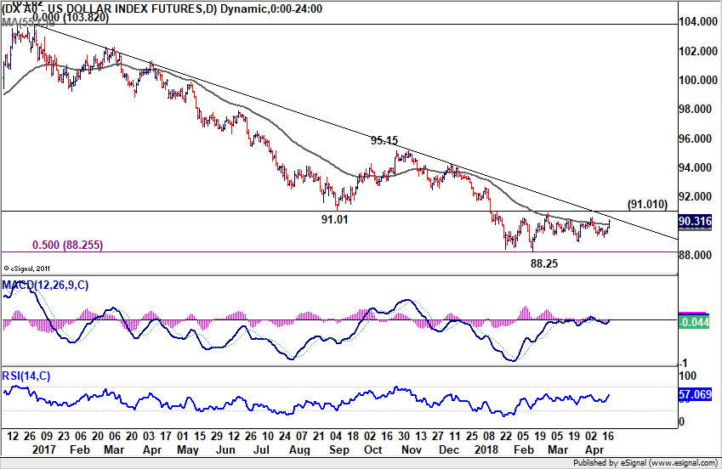The width and height of the screenshot is (722, 469).
Task: Select the 0.500 (88.255) Fibonacci label
Action: click(67, 245)
